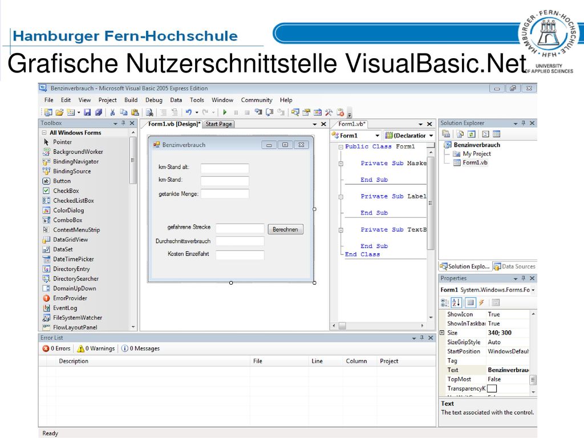The width and height of the screenshot is (584, 438).
Task: Pin or auto-hide the Toolbox panel
Action: (123, 123)
